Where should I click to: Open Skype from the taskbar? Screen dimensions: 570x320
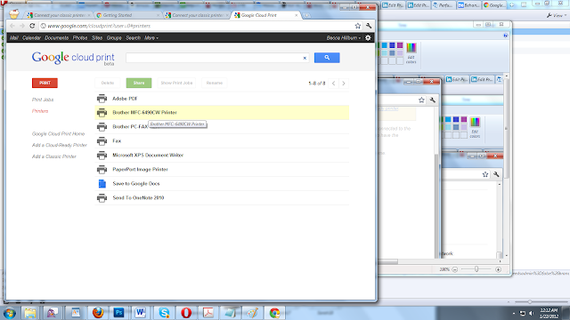(x=164, y=312)
